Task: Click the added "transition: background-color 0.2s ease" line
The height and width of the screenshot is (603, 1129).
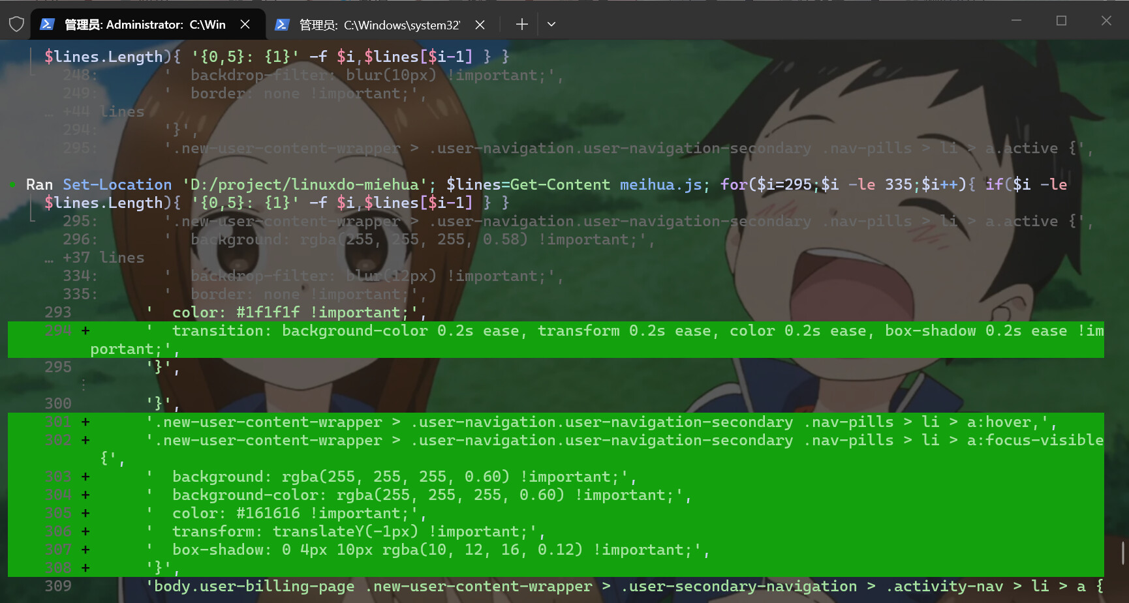Action: click(556, 340)
